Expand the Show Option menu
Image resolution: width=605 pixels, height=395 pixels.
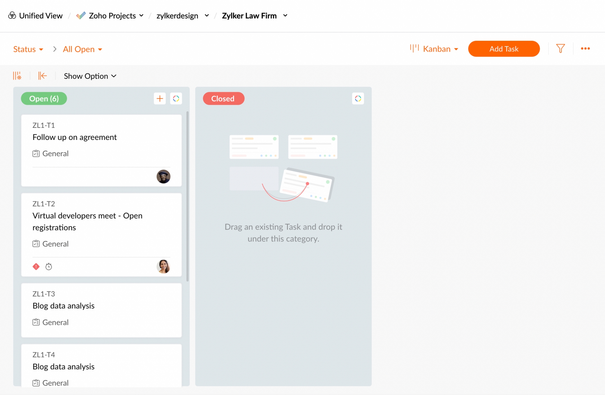90,76
